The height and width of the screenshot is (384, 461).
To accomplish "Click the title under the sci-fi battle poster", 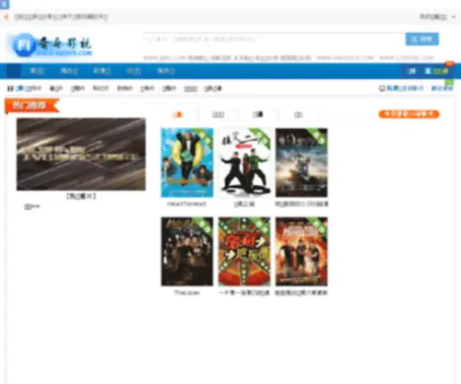I will pyautogui.click(x=301, y=204).
